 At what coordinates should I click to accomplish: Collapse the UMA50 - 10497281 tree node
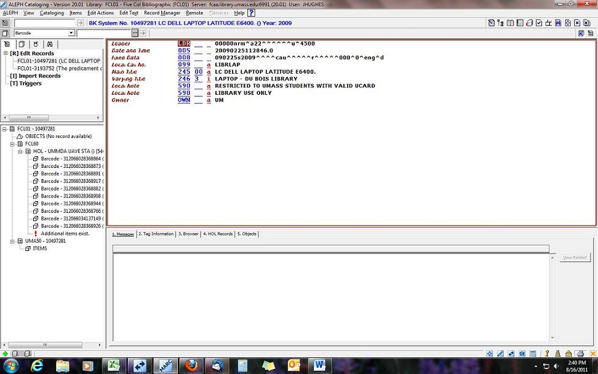(12, 241)
